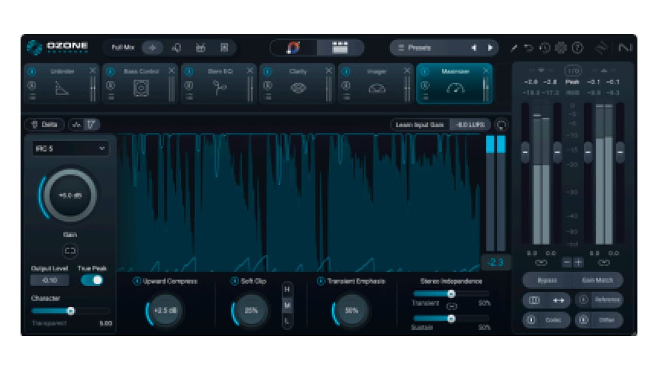Select the Stem EQ module icon

tap(220, 88)
